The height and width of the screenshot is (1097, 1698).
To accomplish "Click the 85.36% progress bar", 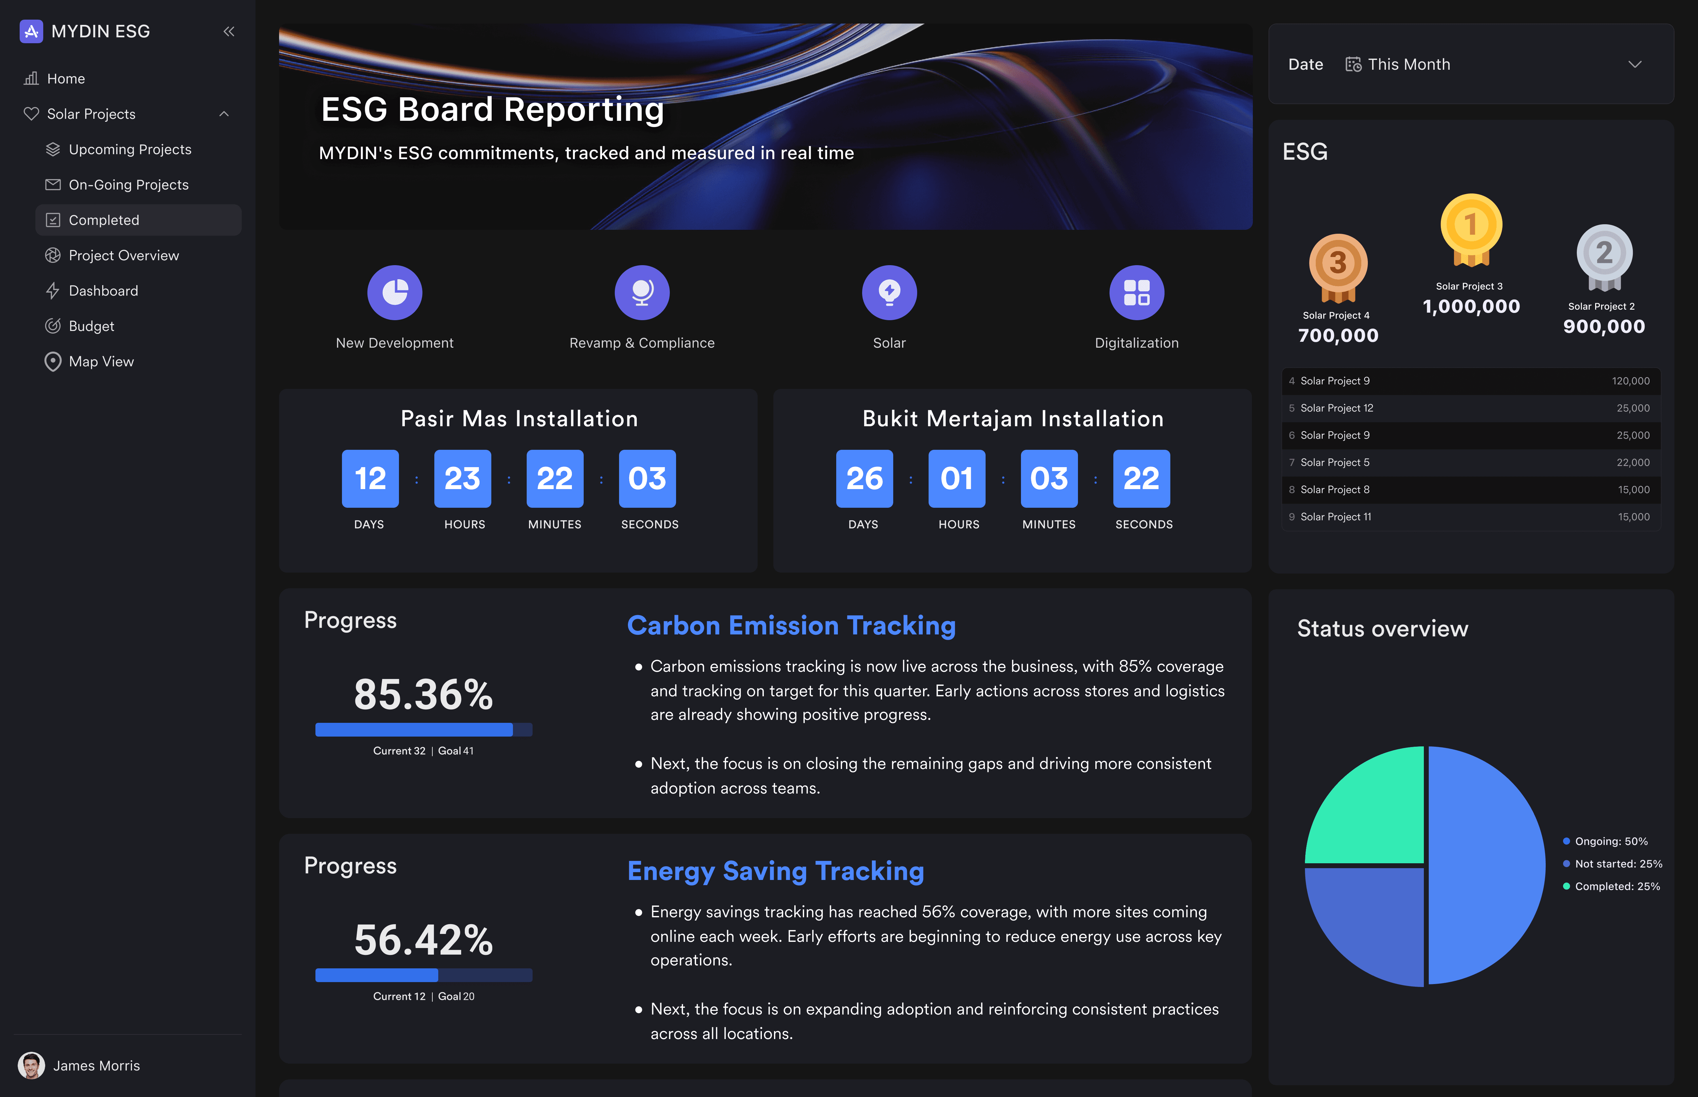I will point(423,729).
